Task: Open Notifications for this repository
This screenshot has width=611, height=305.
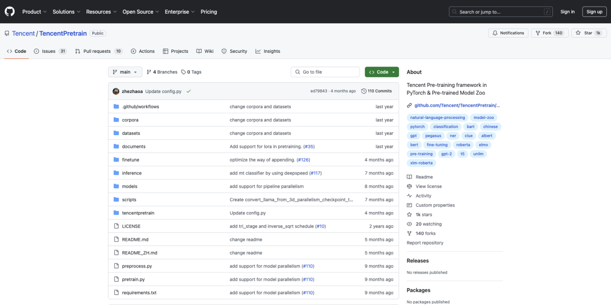Action: point(508,33)
